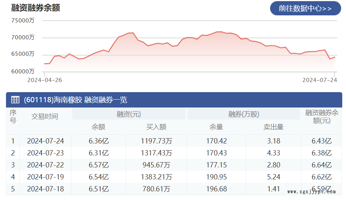
Task: Click the 4.33 sell volume cell
Action: point(274,153)
